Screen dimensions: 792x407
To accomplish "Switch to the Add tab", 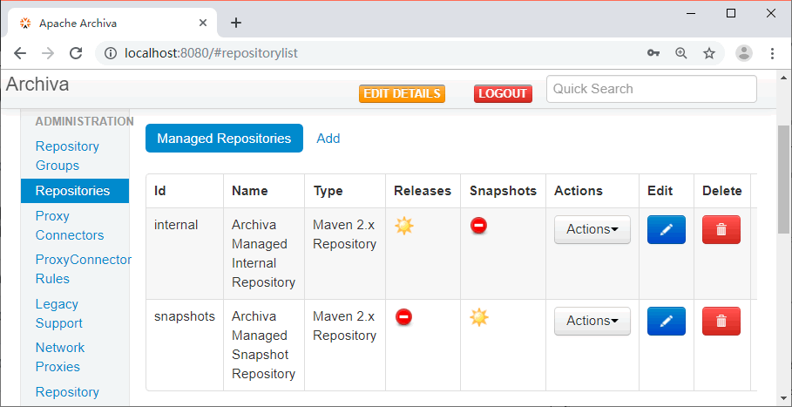I will (x=328, y=138).
